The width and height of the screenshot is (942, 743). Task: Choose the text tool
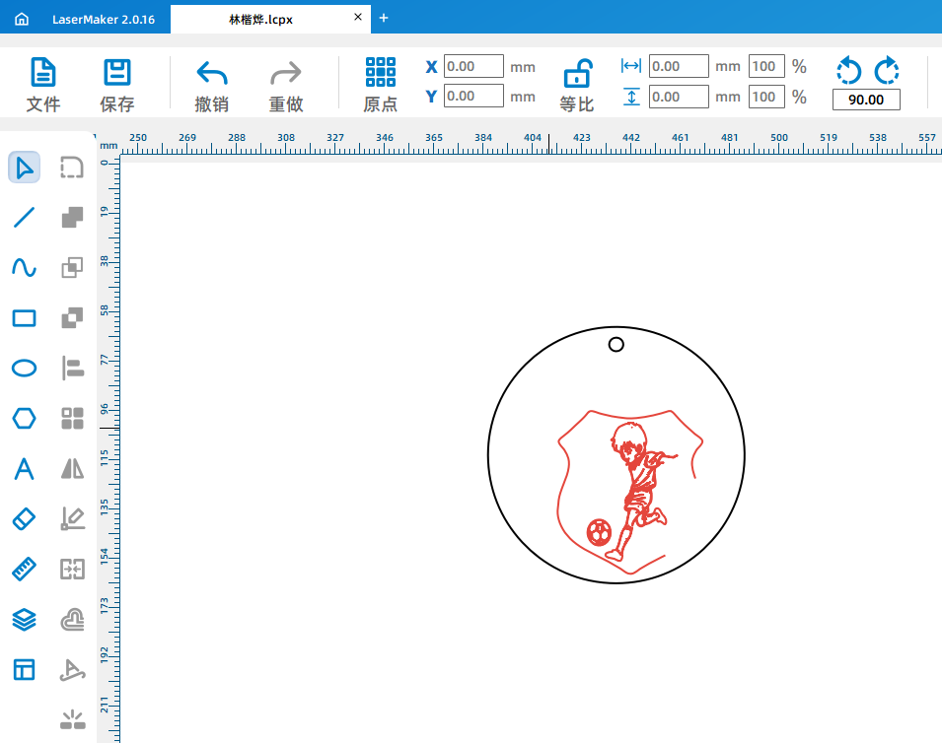24,469
